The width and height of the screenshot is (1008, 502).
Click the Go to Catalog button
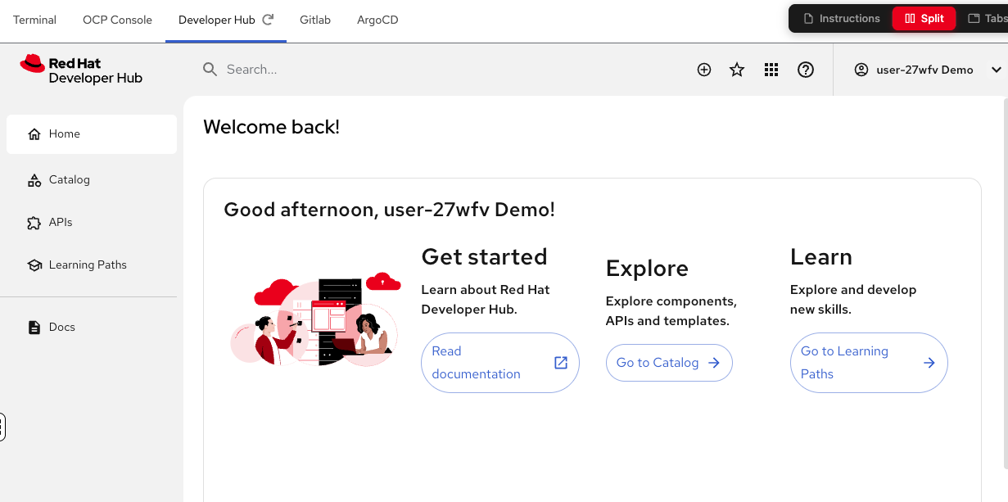click(x=668, y=363)
